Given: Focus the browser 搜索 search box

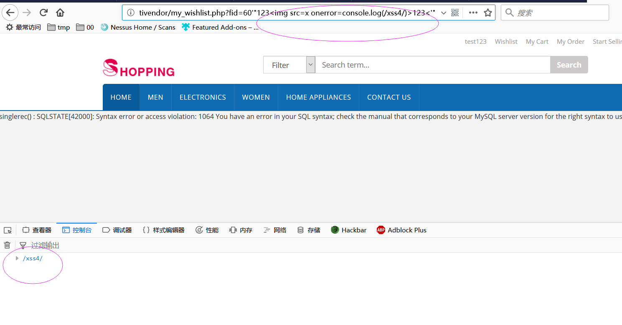Looking at the screenshot, I should [x=555, y=13].
